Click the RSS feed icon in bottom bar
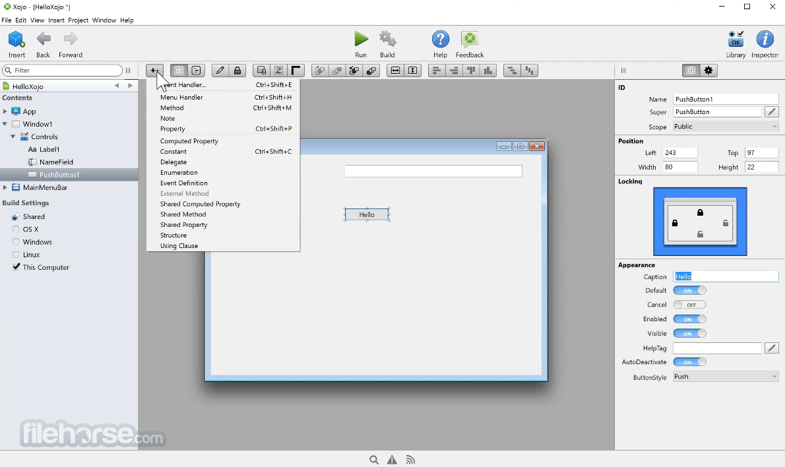This screenshot has width=785, height=467. (x=410, y=460)
